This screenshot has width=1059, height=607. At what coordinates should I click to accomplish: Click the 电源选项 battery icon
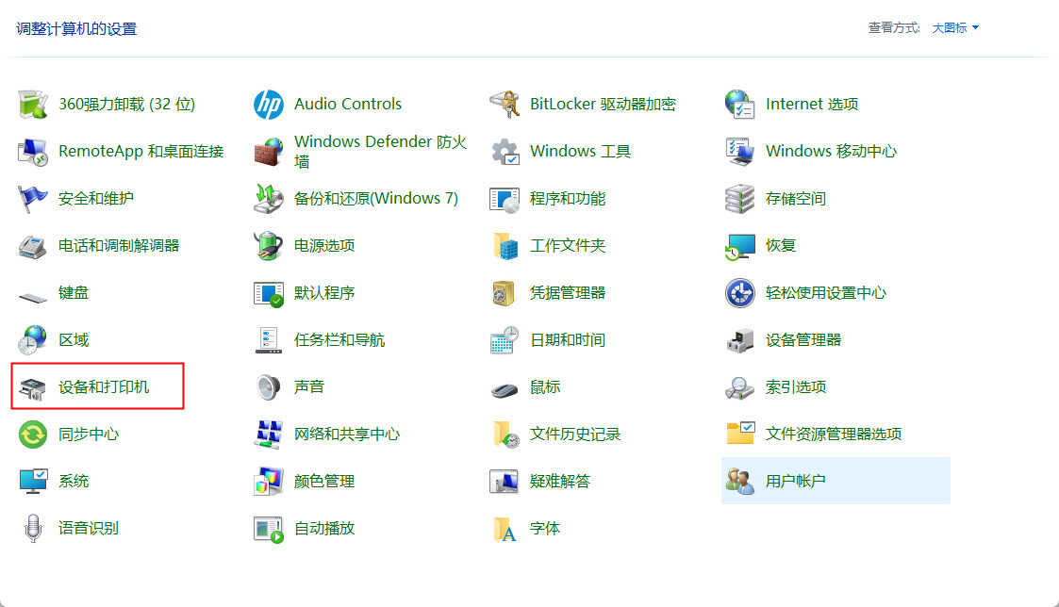(x=268, y=246)
